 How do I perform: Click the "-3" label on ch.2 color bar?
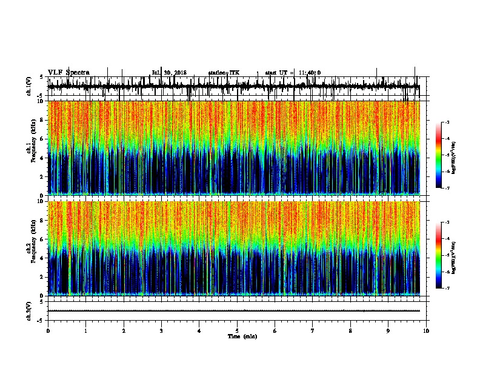(x=447, y=222)
